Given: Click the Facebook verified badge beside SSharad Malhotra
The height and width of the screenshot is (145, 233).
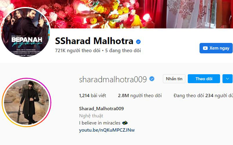Looking at the screenshot, I should [x=138, y=42].
